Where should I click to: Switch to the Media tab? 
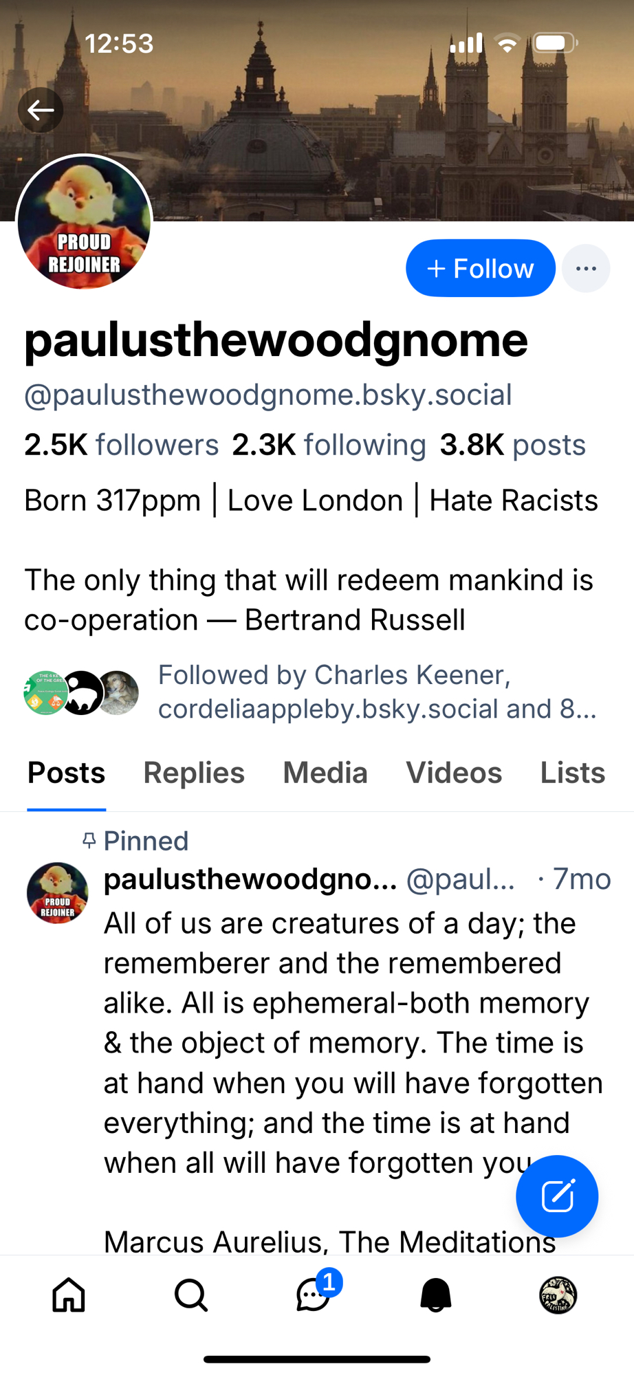tap(325, 773)
